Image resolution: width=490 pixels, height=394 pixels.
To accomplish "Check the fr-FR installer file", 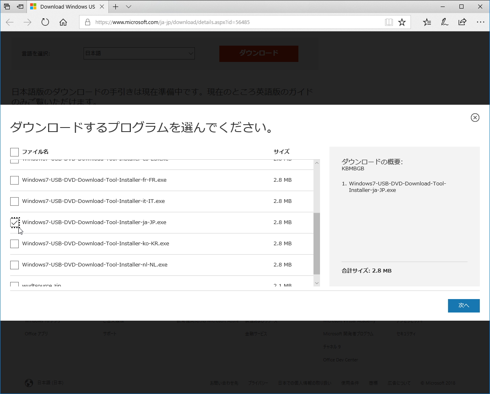I will 14,180.
